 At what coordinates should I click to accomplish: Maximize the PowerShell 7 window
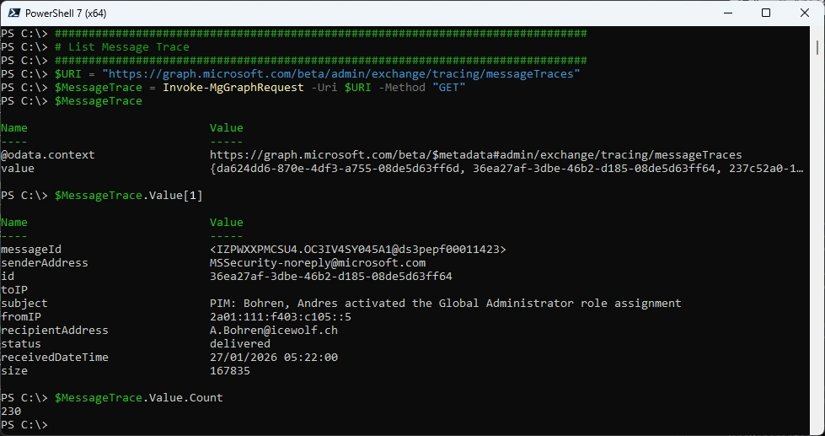tap(766, 13)
